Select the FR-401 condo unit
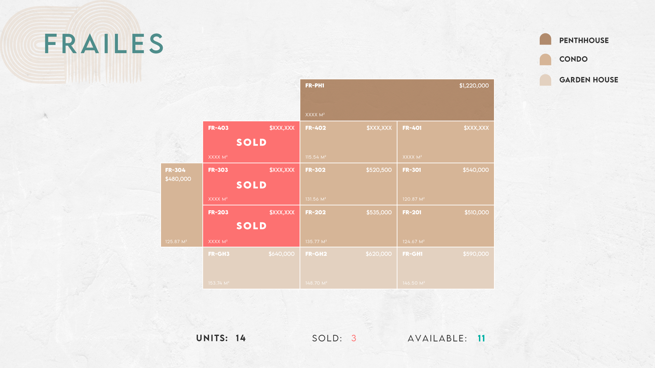Screen dimensions: 655x368 (446, 142)
